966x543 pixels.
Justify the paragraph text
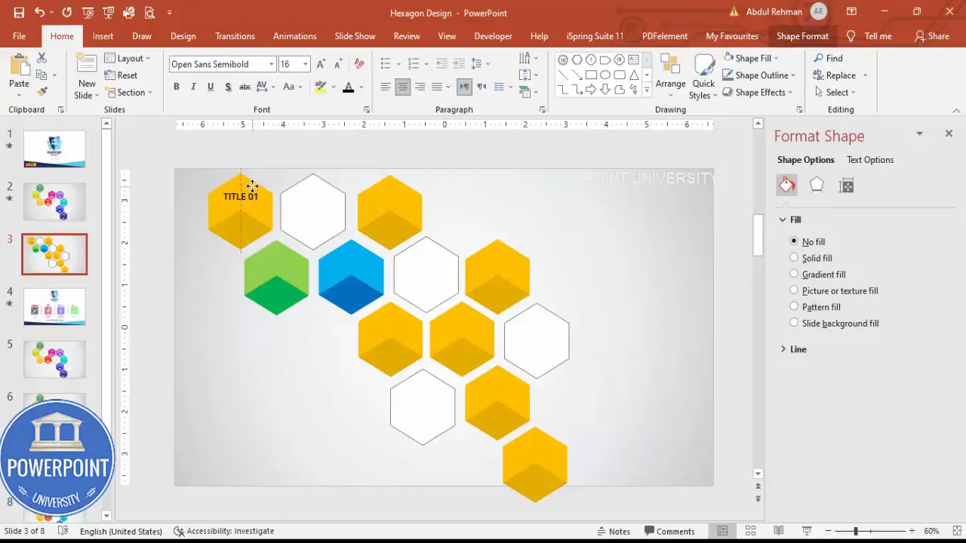click(436, 87)
